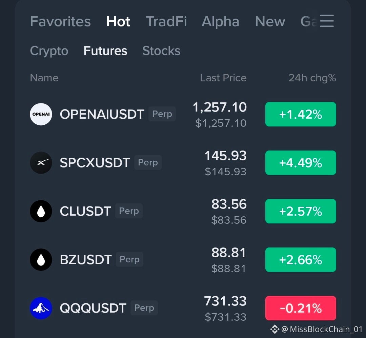Switch to the Favorites tab
This screenshot has width=366, height=338.
click(x=60, y=21)
